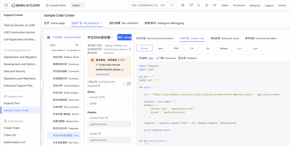Click the QR code icon in top bar

tap(183, 5)
